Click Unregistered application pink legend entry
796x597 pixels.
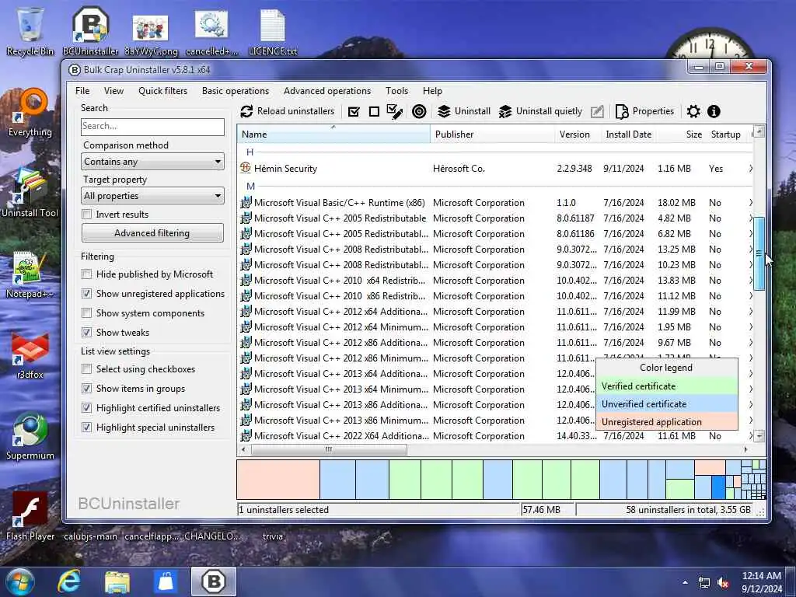click(666, 422)
